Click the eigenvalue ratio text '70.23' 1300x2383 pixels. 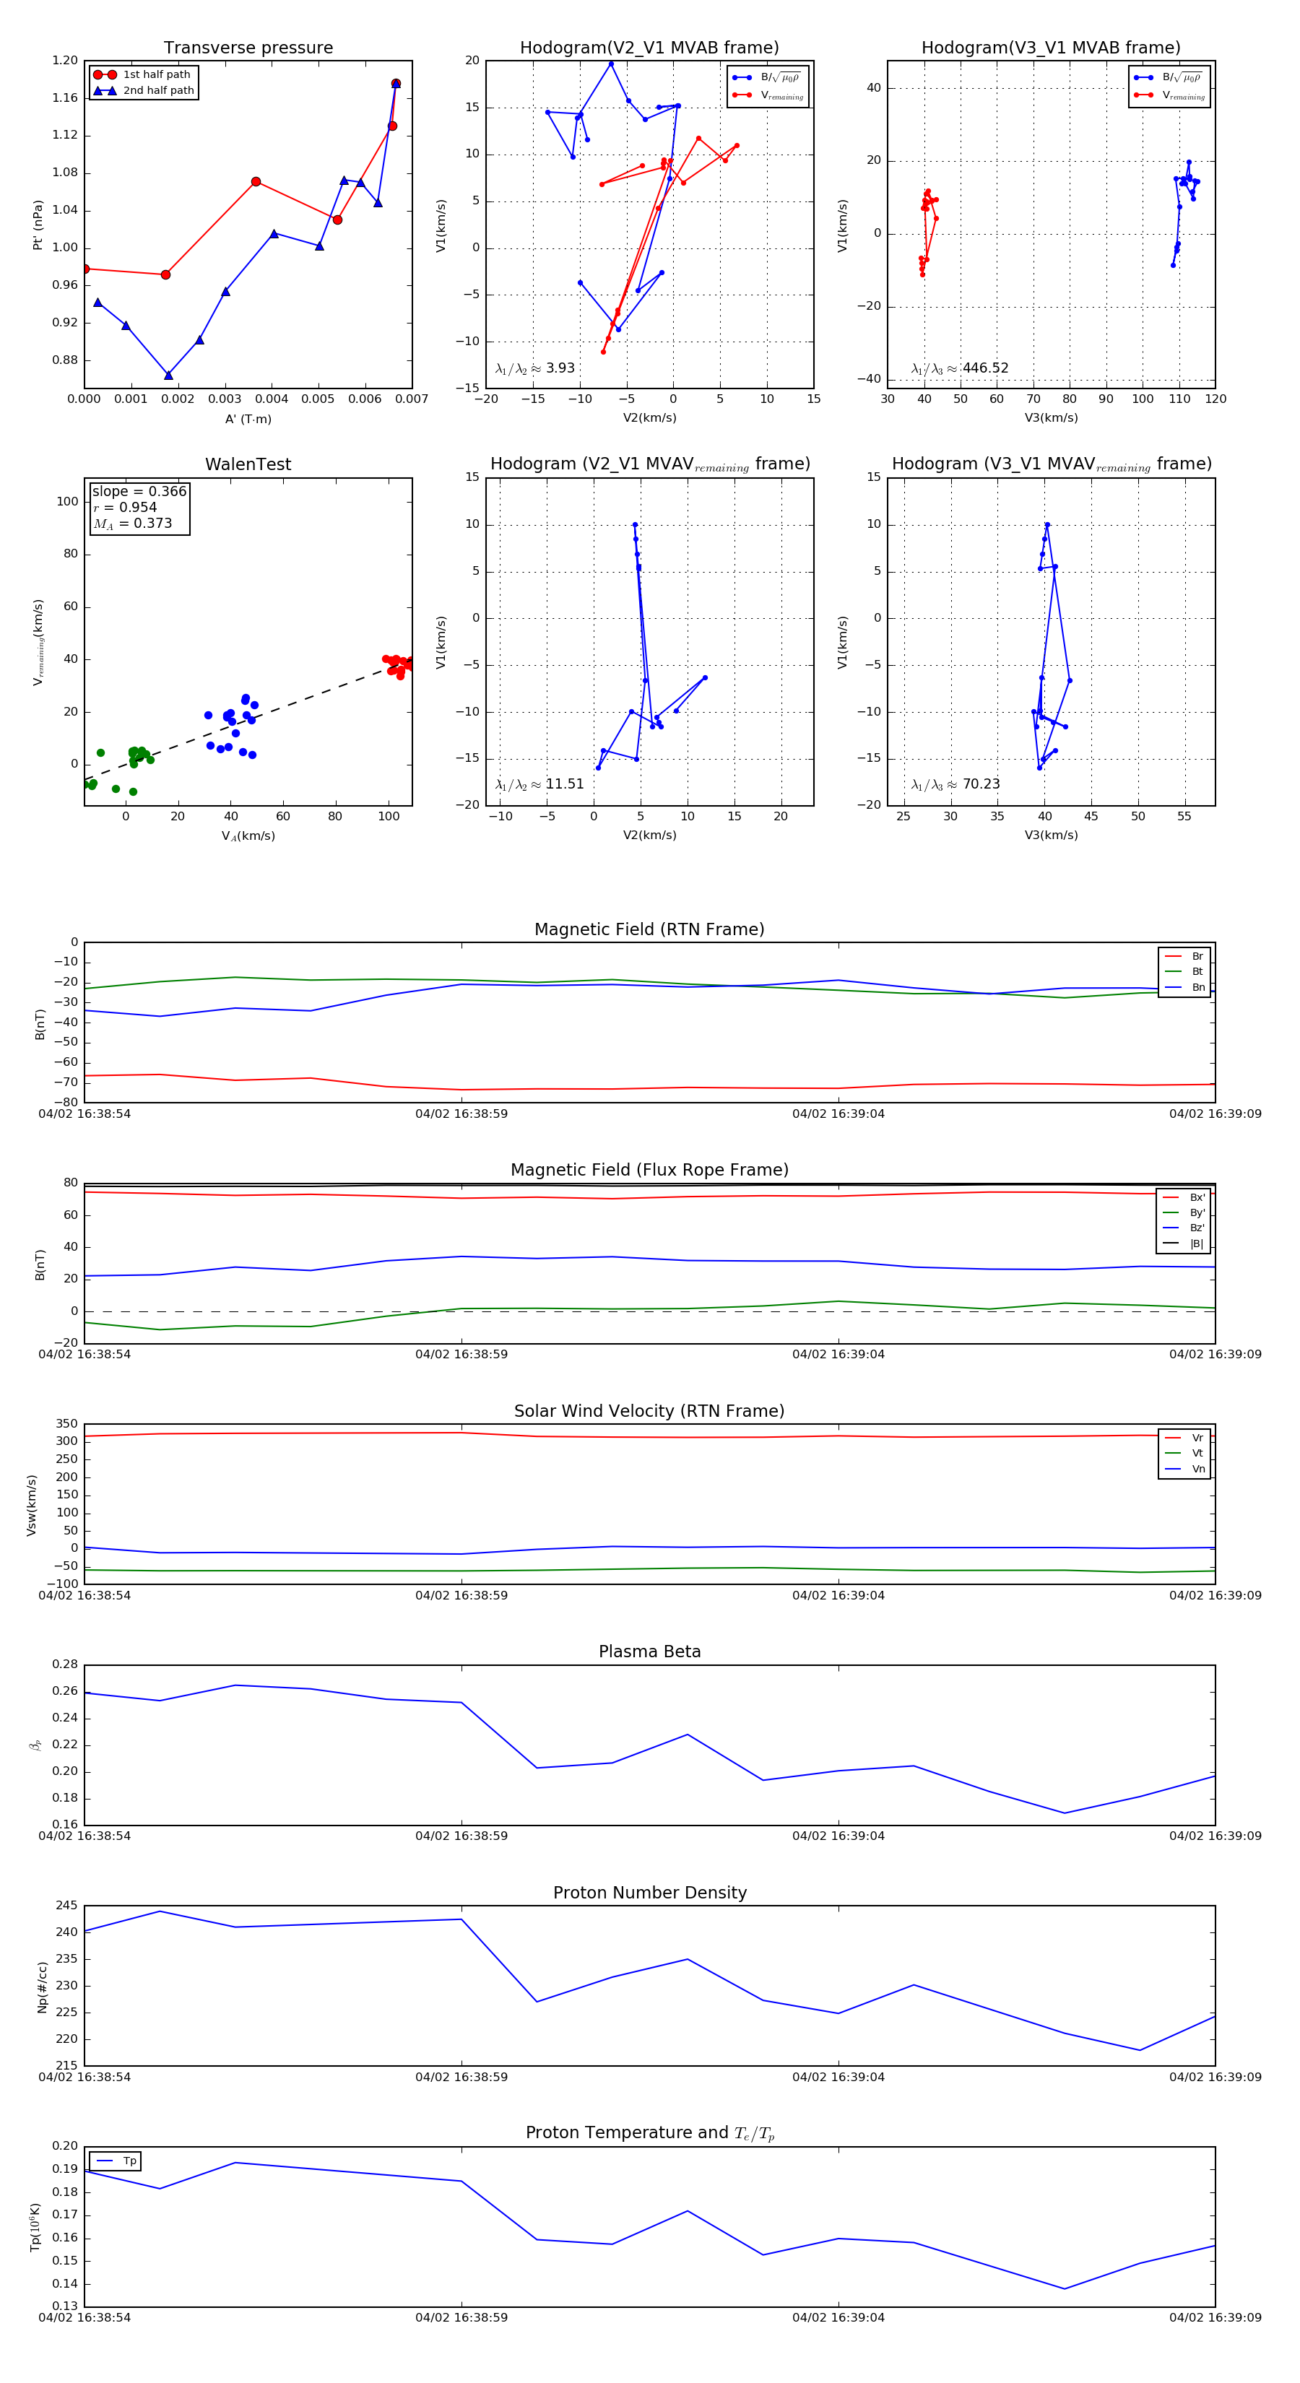tap(981, 784)
